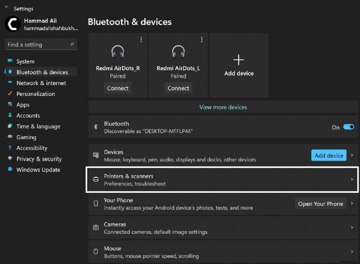Viewport: 360px width, 264px height.
Task: Go to Windows Update
Action: click(x=38, y=170)
